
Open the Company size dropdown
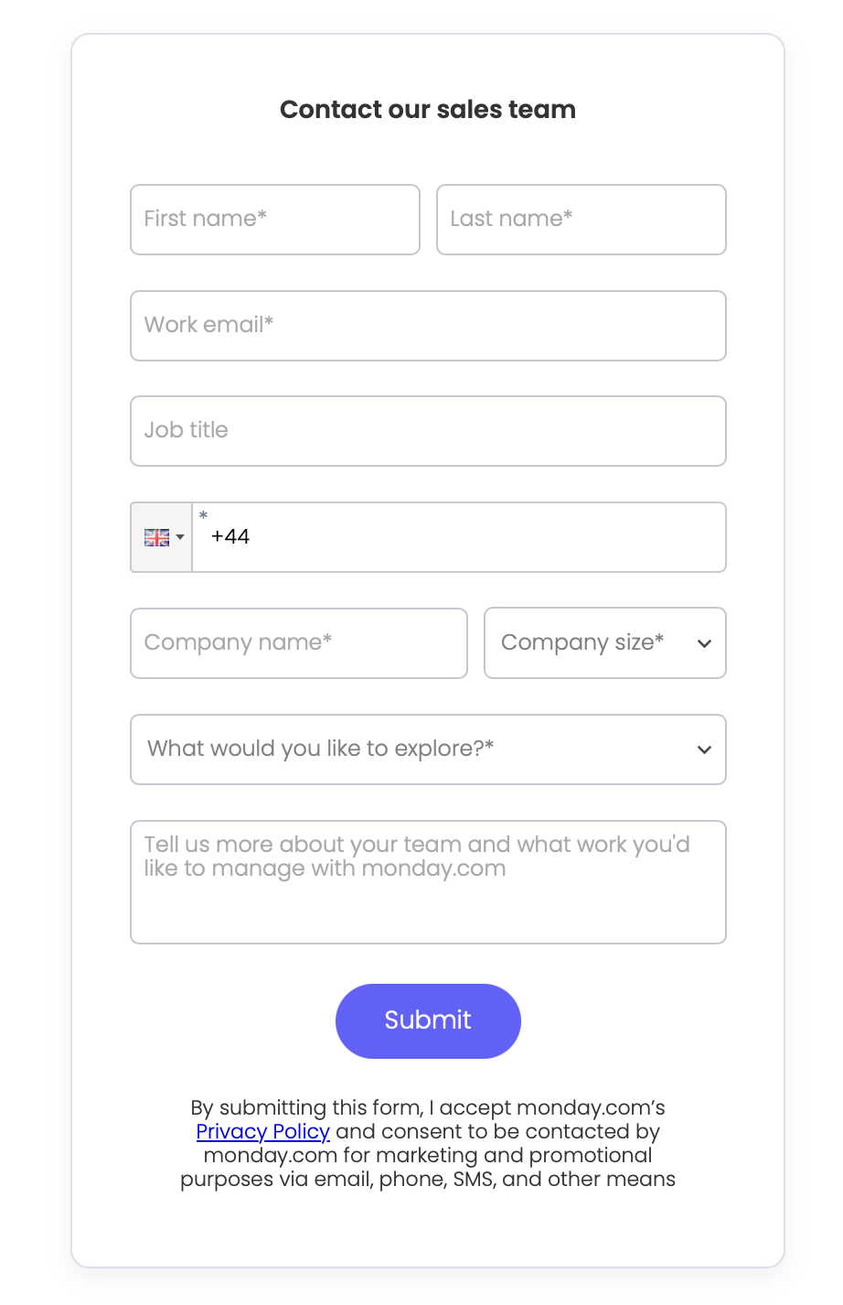click(605, 643)
